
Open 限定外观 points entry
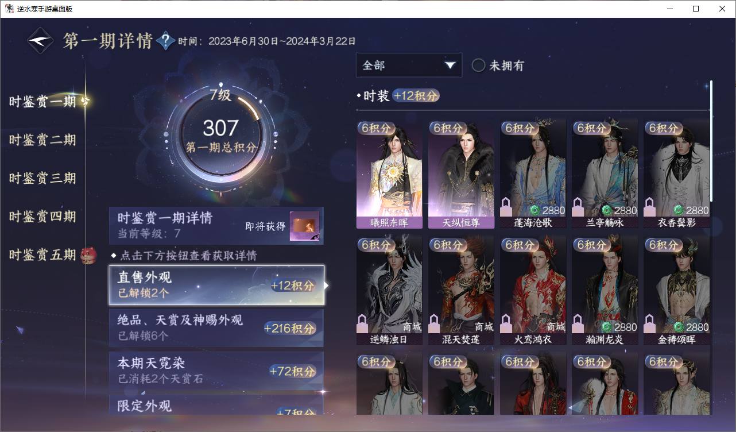[216, 404]
